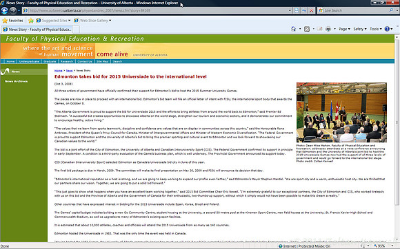The width and height of the screenshot is (400, 249).
Task: Expand the zoom level dropdown arrow
Action: pyautogui.click(x=392, y=246)
